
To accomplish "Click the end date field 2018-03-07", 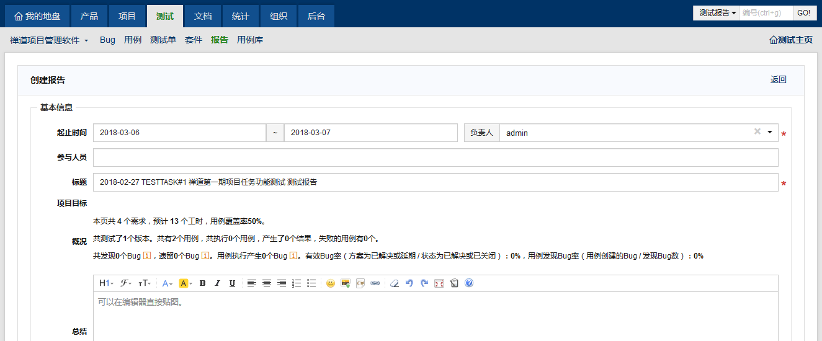I will click(x=371, y=133).
